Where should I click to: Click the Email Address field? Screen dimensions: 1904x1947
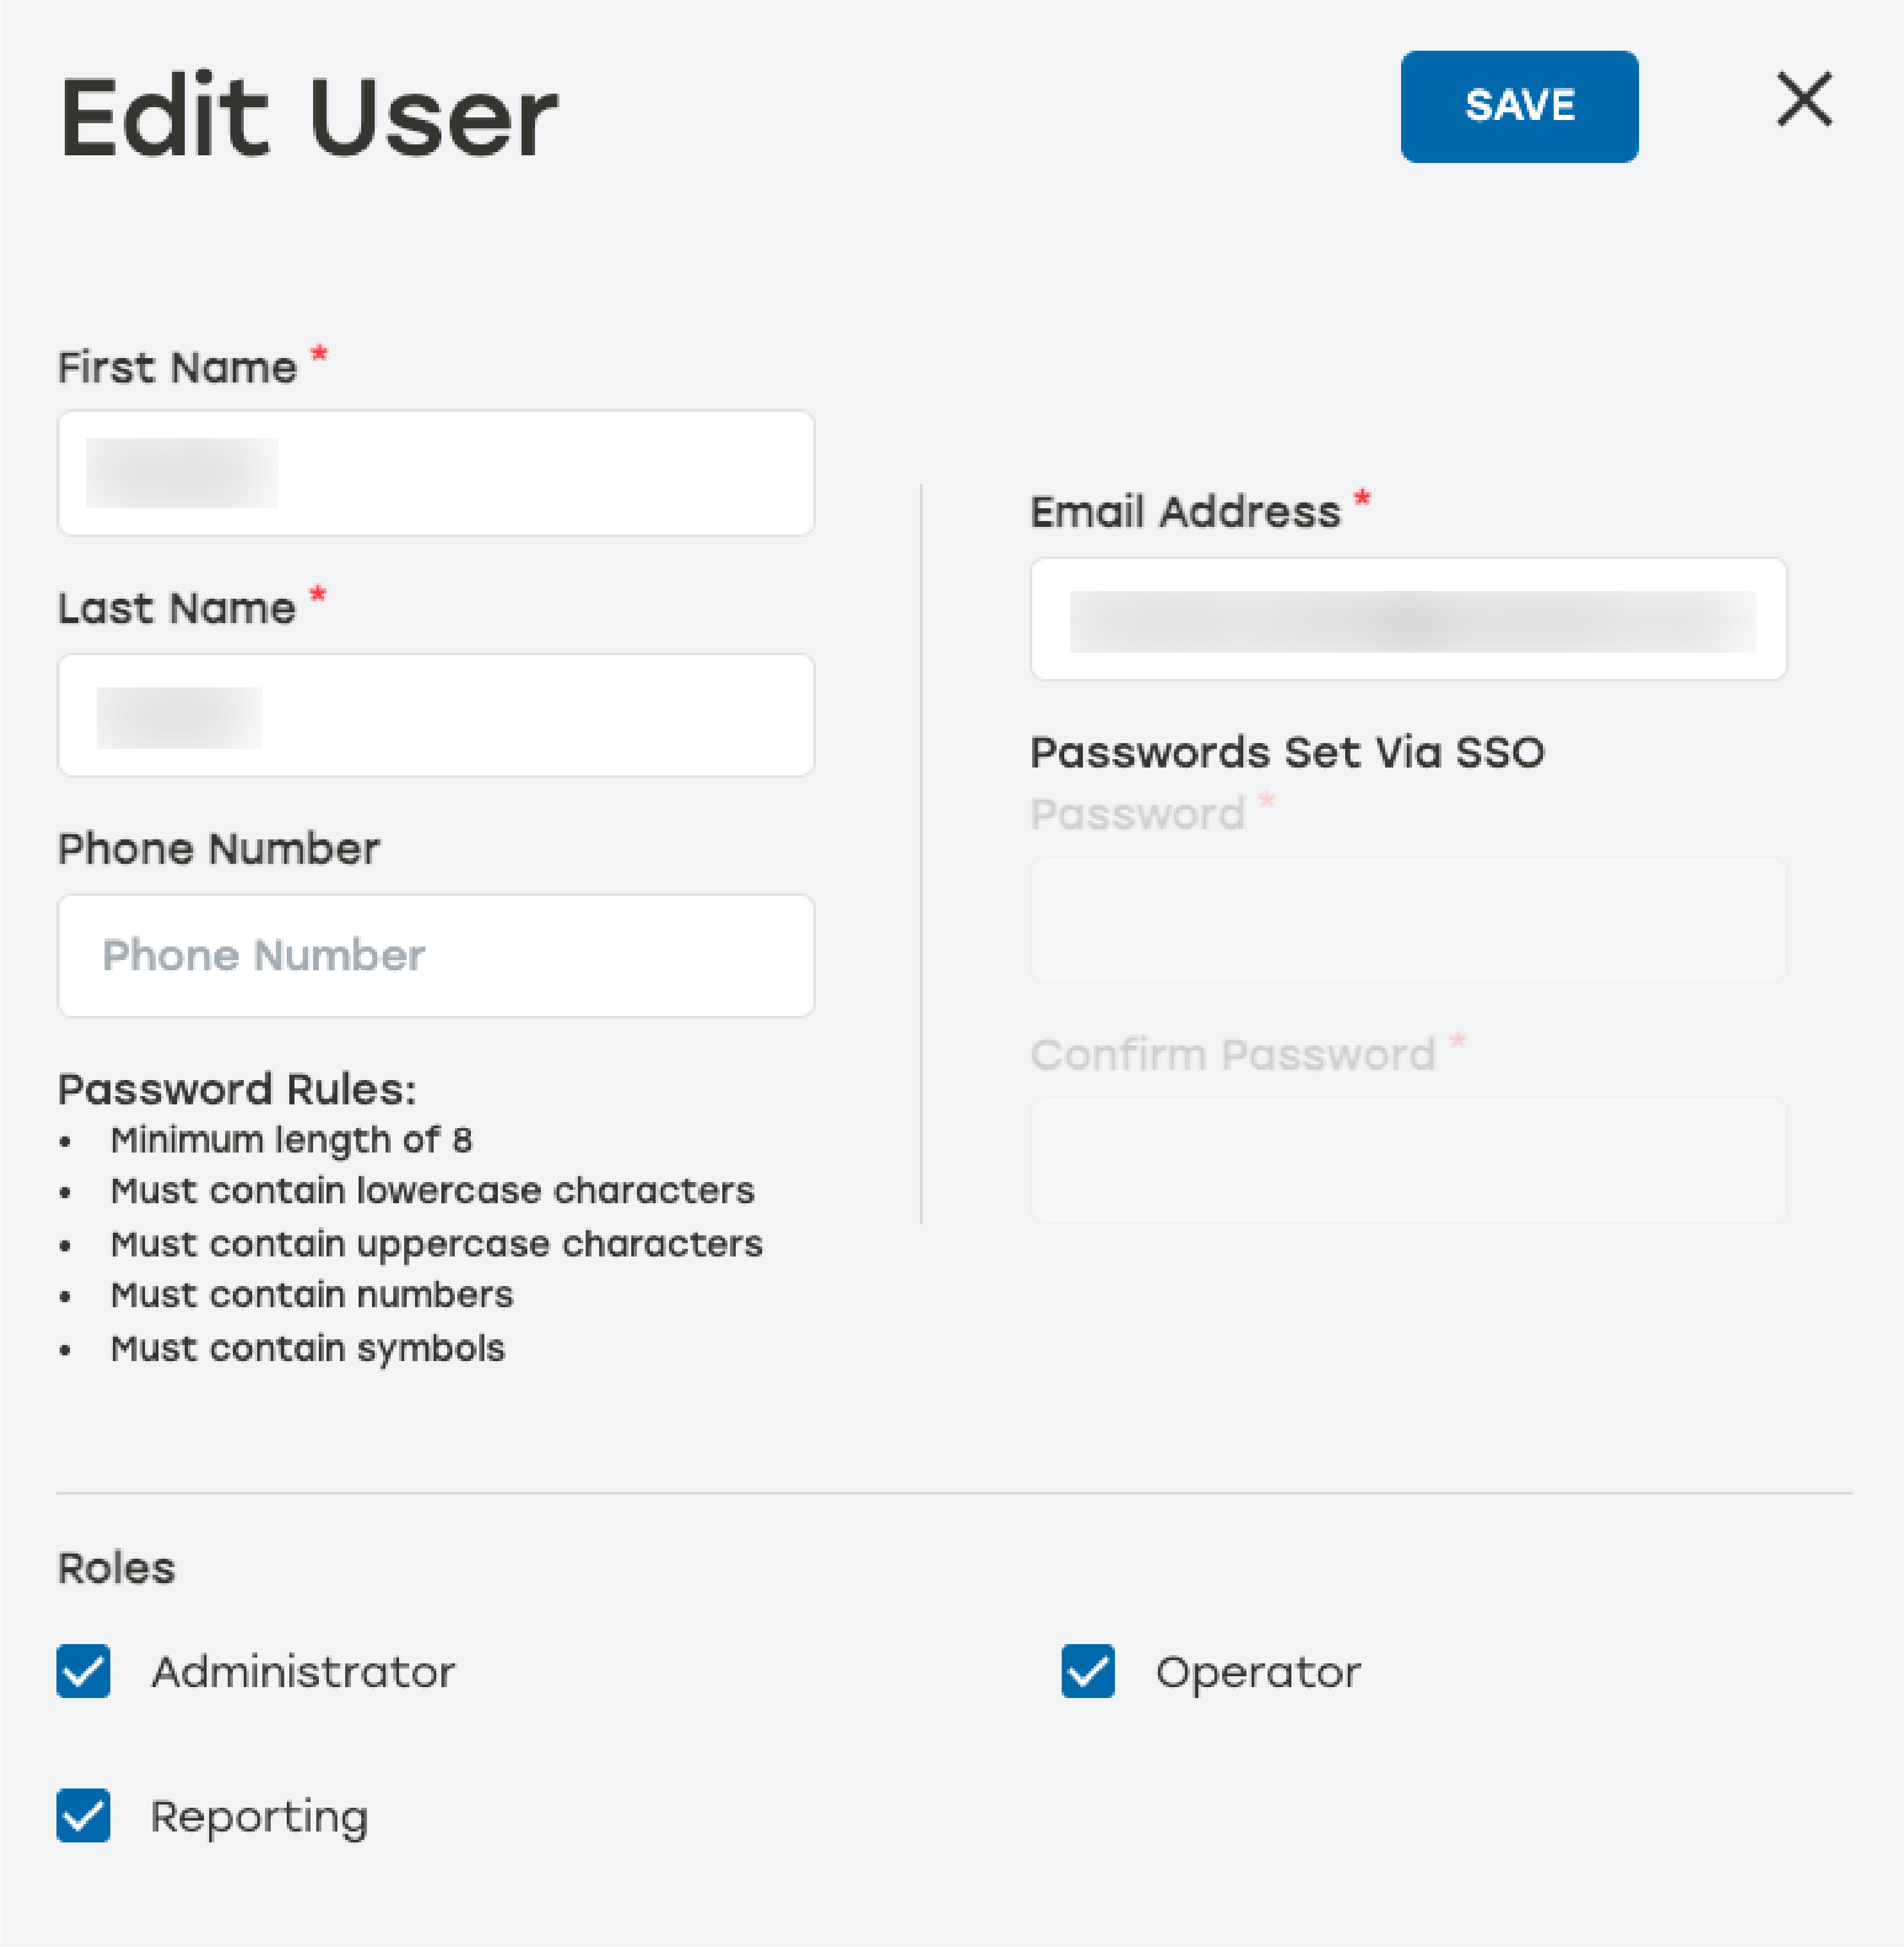coord(1407,619)
